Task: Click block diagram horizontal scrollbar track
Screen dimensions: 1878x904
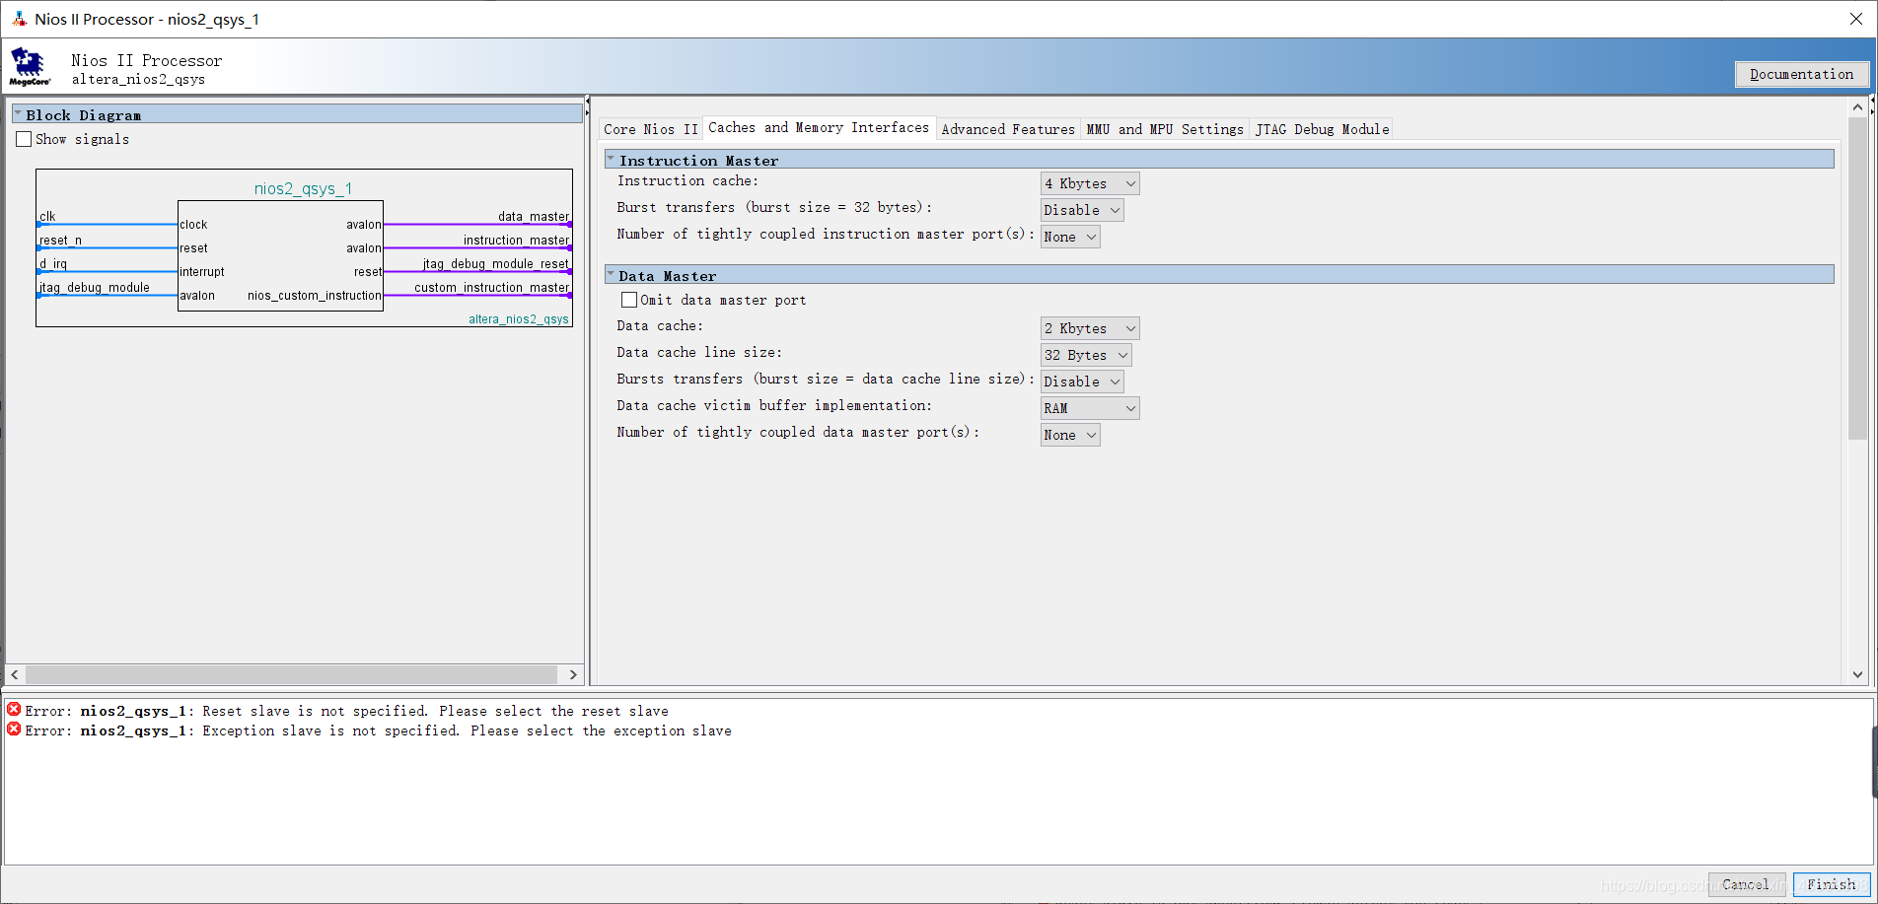Action: (x=291, y=674)
